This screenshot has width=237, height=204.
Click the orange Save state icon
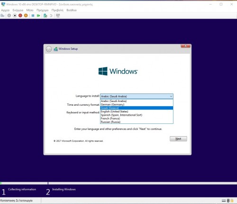26,16
